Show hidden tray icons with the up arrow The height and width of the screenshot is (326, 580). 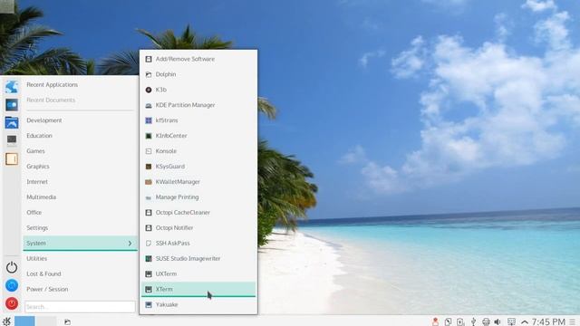525,322
